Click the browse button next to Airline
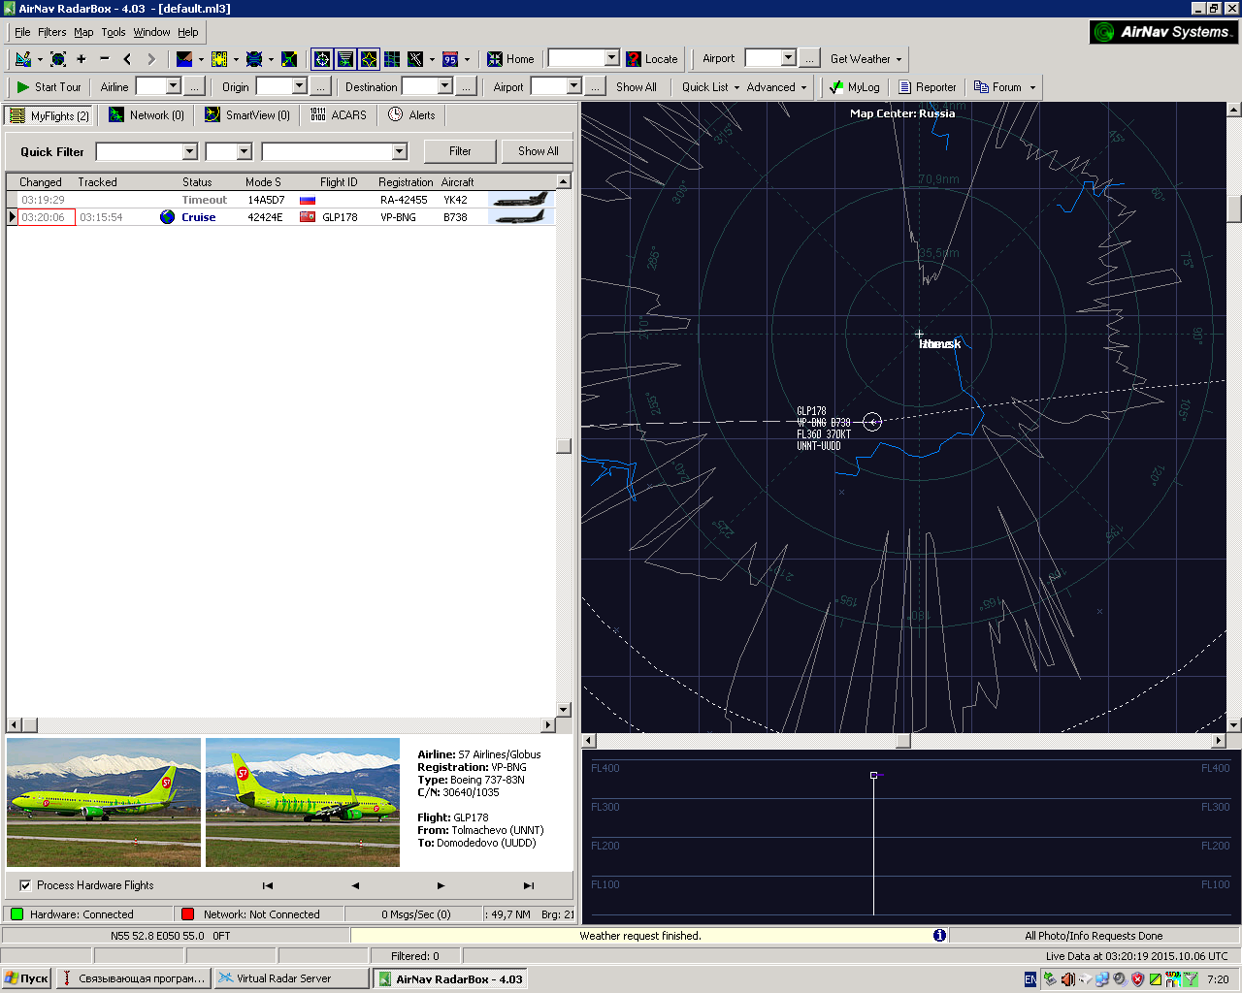The image size is (1242, 993). 195,87
